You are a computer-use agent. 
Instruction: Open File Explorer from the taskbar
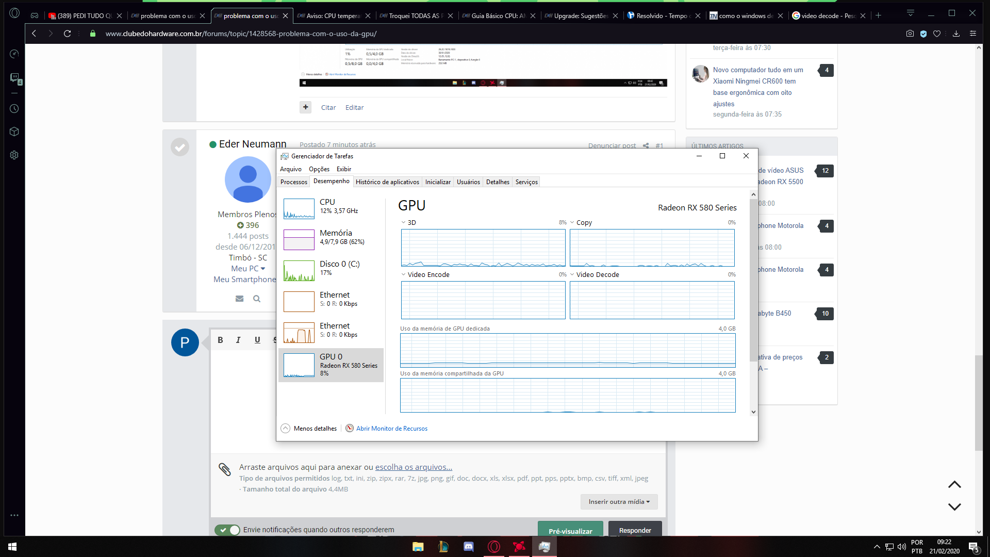(418, 547)
